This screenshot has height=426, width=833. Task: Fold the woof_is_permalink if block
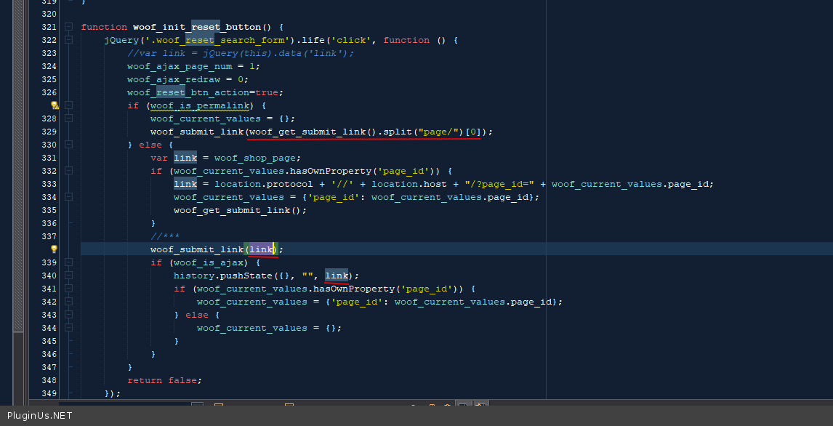[68, 105]
